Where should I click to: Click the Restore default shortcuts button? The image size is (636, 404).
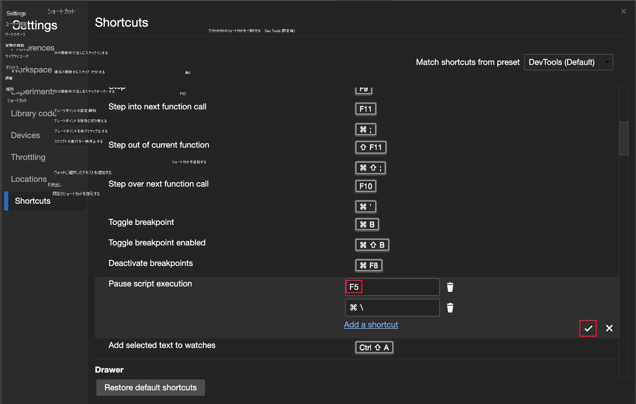(x=150, y=387)
